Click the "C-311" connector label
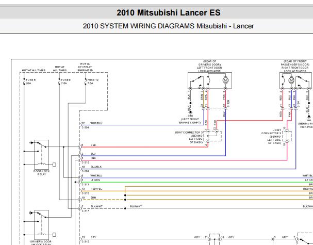This screenshot has width=313, height=245. pos(85,185)
